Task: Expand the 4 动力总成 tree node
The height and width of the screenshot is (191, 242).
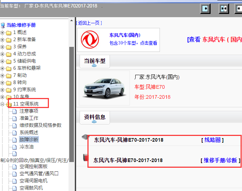Action: 2,54
